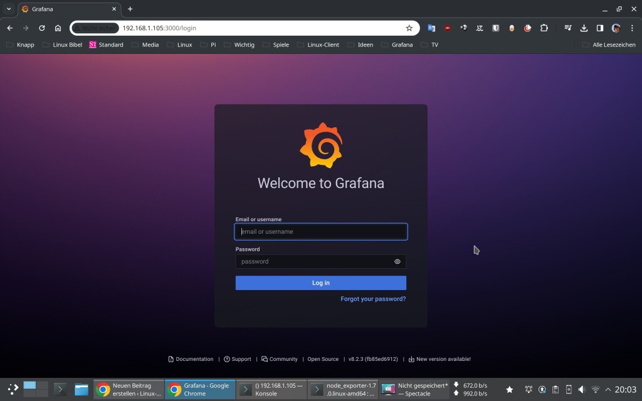This screenshot has height=401, width=642.
Task: Open the Linux Bibel bookmark folder
Action: (63, 44)
